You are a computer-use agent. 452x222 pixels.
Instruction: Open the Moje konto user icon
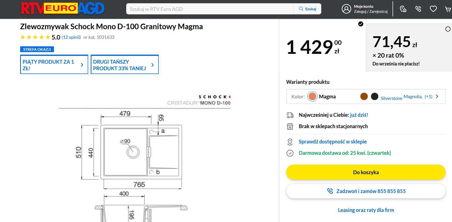pyautogui.click(x=346, y=9)
